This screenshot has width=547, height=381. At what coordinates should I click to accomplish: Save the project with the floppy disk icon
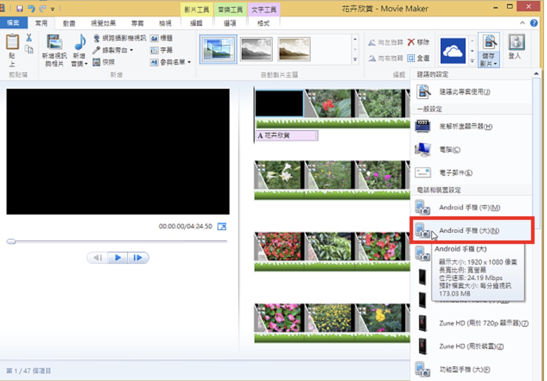click(x=19, y=8)
